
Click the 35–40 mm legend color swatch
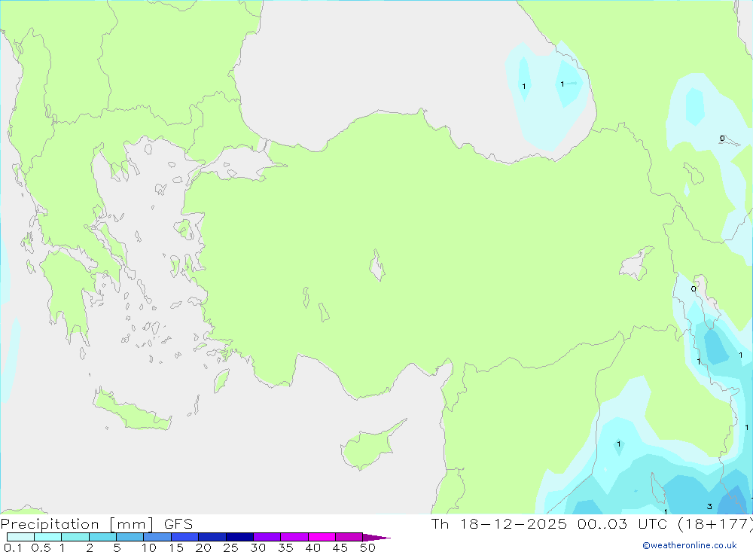click(x=294, y=537)
